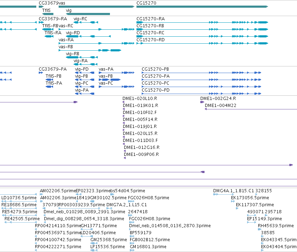This screenshot has width=297, height=252.
Task: Click the LD10736.5prime EST label
Action: point(19,198)
